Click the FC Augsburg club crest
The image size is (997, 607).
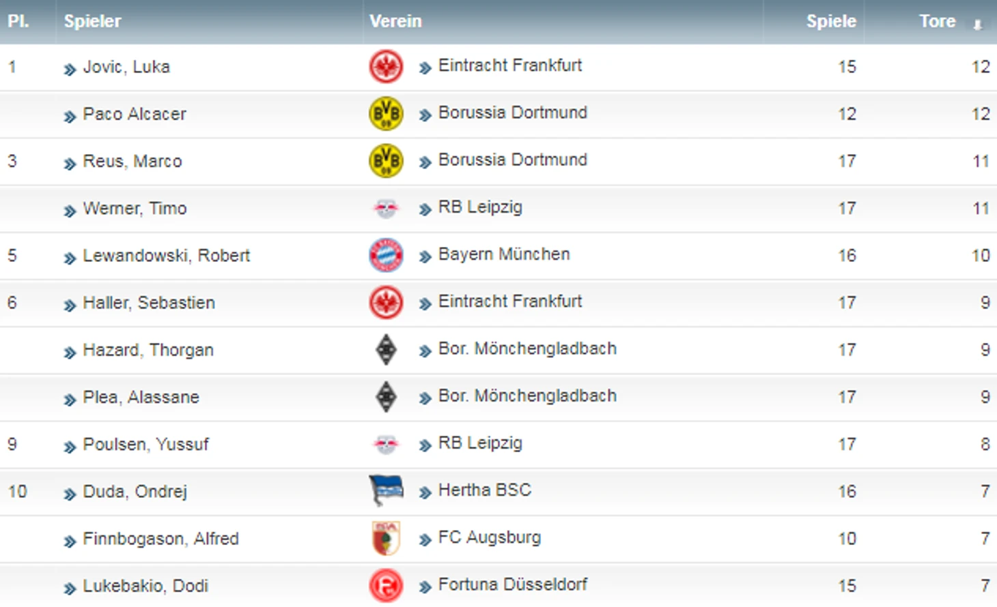click(386, 538)
